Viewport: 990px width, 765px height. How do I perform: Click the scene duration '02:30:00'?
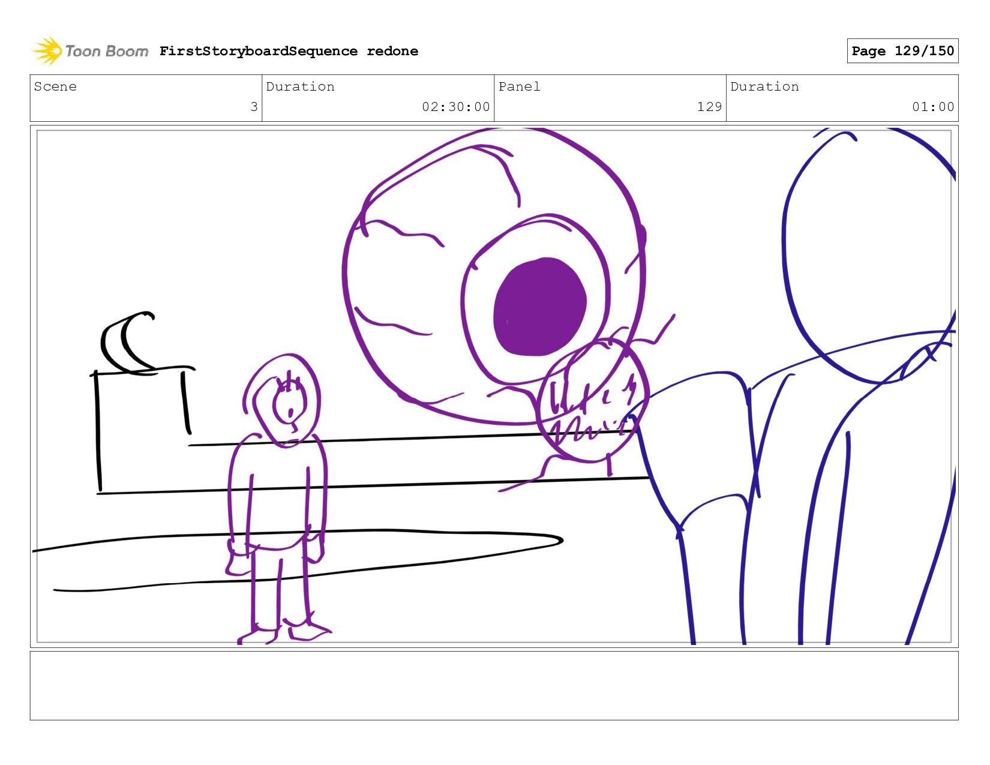[456, 107]
